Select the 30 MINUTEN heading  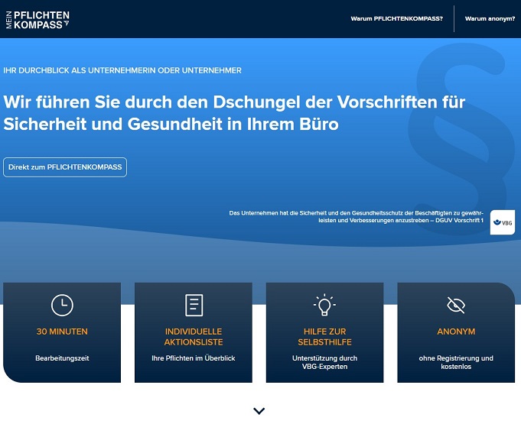(x=62, y=332)
